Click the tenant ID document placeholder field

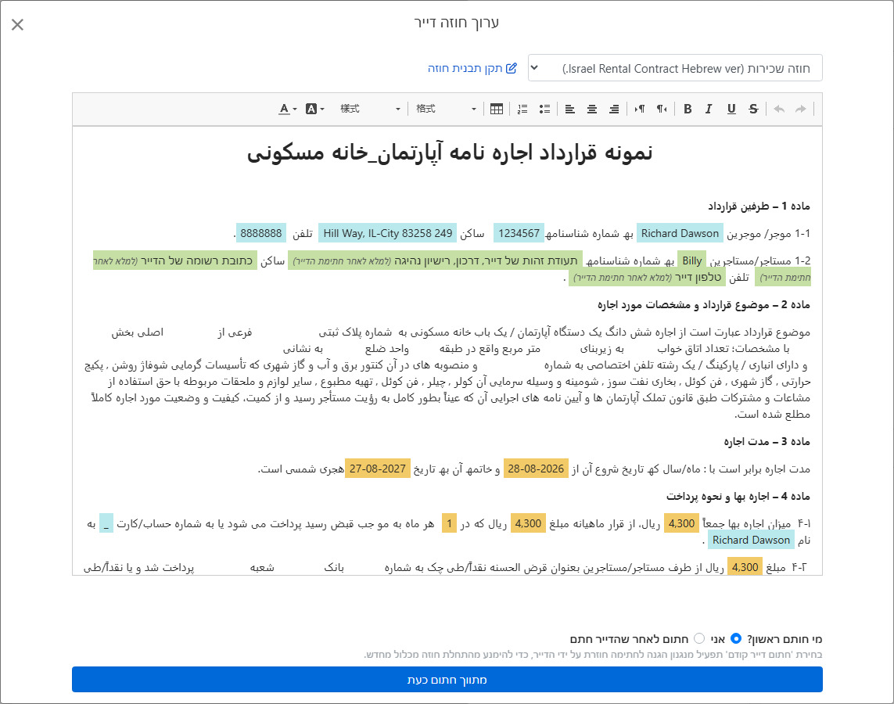[x=435, y=260]
